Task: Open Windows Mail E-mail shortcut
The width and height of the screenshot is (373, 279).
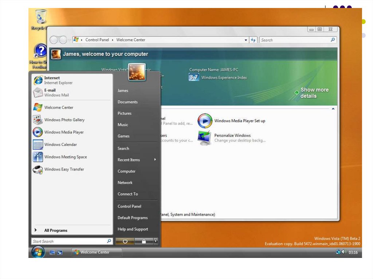Action: [x=72, y=92]
